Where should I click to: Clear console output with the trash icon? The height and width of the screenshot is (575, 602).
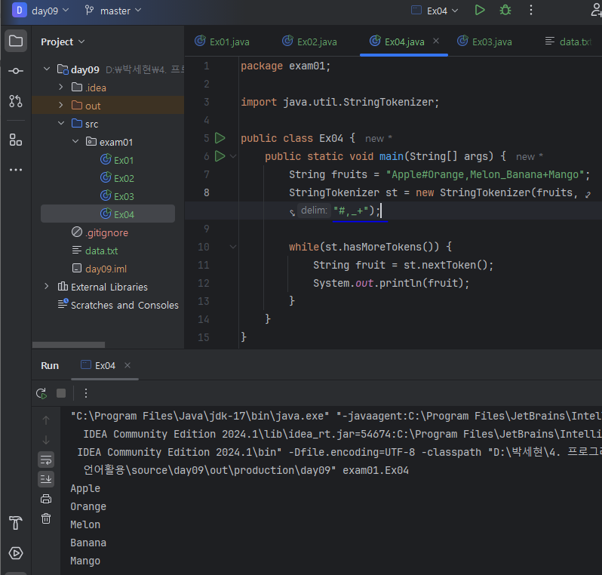(46, 518)
